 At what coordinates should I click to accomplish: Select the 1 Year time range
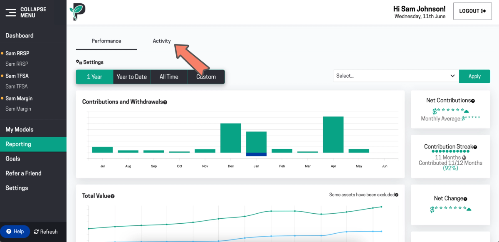click(94, 77)
